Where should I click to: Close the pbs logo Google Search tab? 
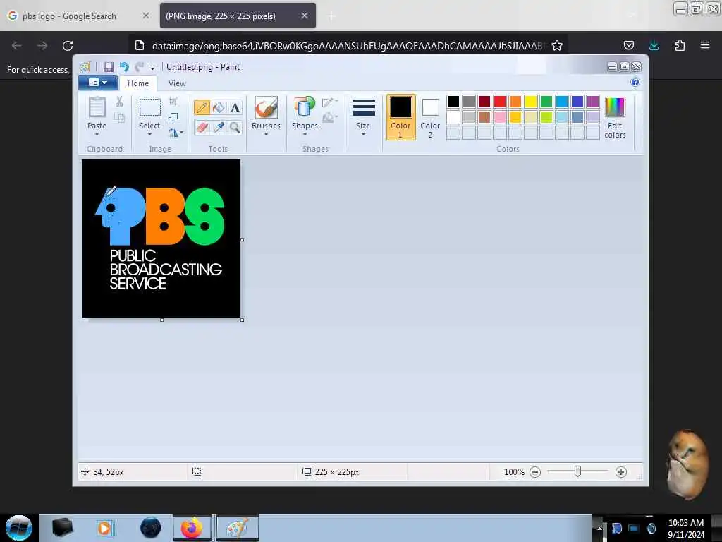(x=145, y=16)
